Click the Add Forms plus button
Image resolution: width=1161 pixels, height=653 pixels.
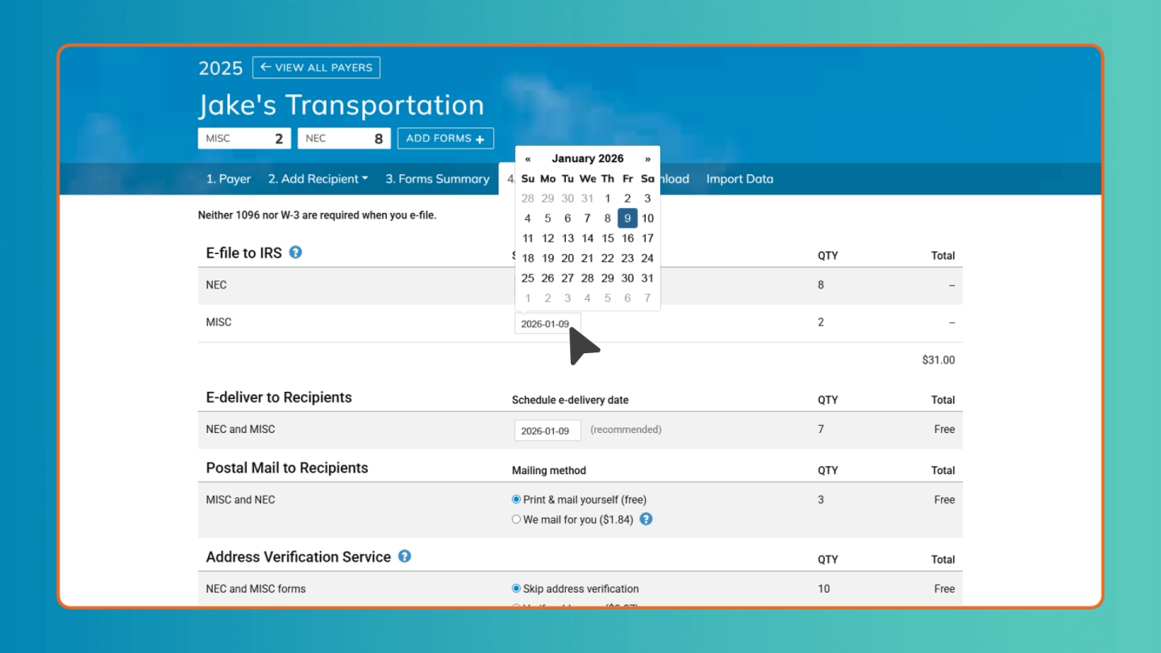445,139
